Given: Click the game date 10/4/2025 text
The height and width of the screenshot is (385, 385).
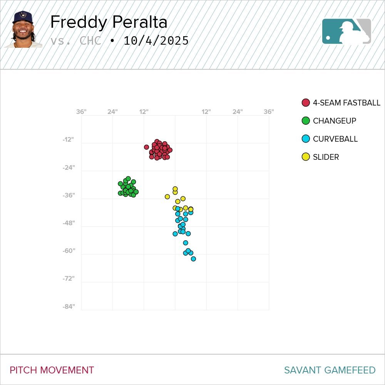Looking at the screenshot, I should pos(156,41).
